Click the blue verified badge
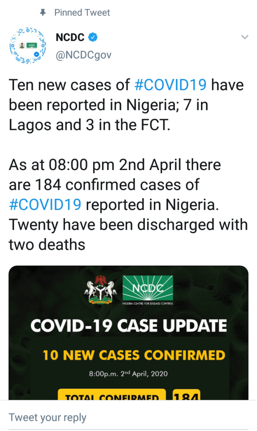 (93, 37)
